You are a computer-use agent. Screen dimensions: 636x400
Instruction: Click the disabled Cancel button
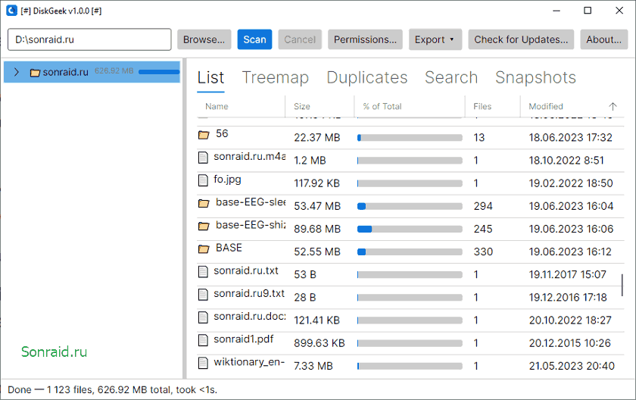pyautogui.click(x=300, y=39)
